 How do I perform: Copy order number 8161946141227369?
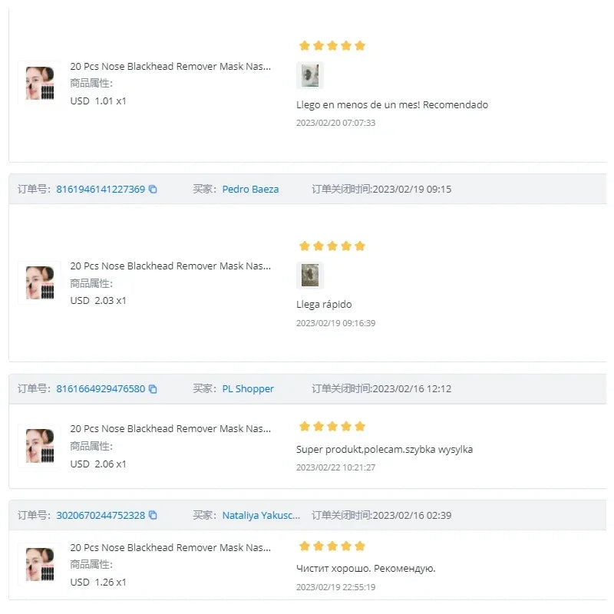tap(153, 190)
